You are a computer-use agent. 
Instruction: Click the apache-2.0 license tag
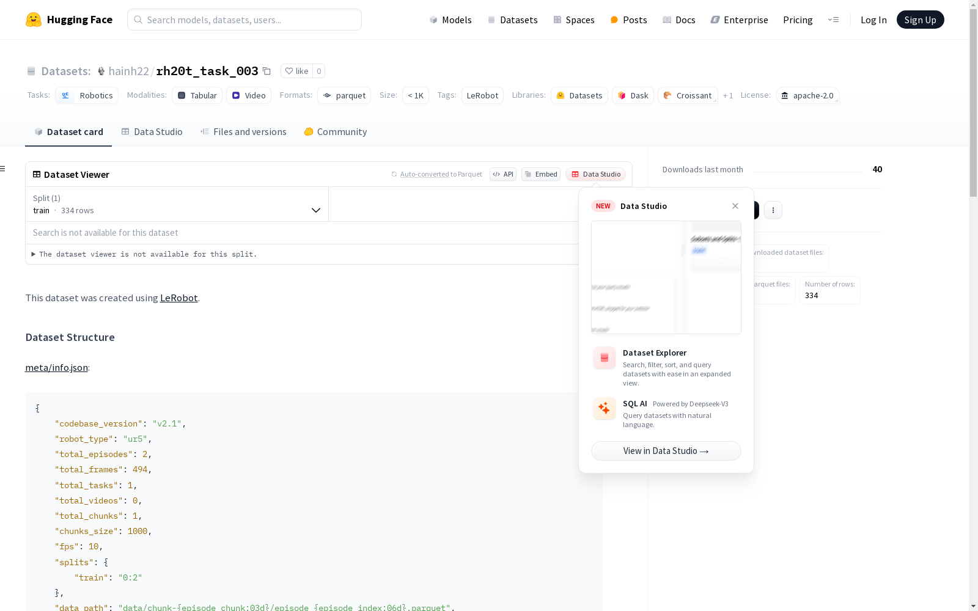[807, 95]
